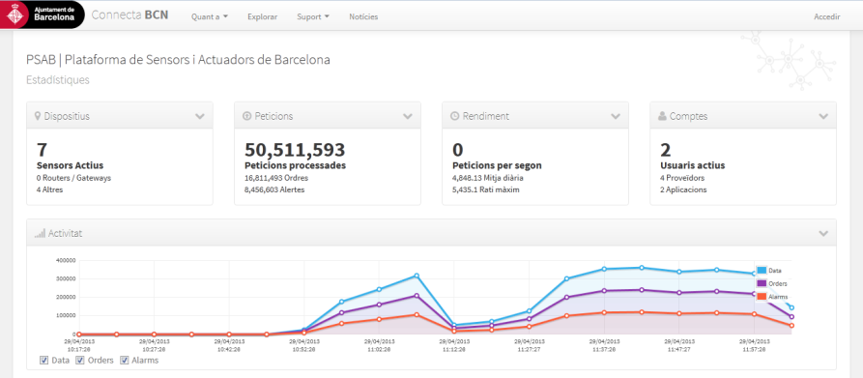Collapse the Dispositius panel chevron

200,116
